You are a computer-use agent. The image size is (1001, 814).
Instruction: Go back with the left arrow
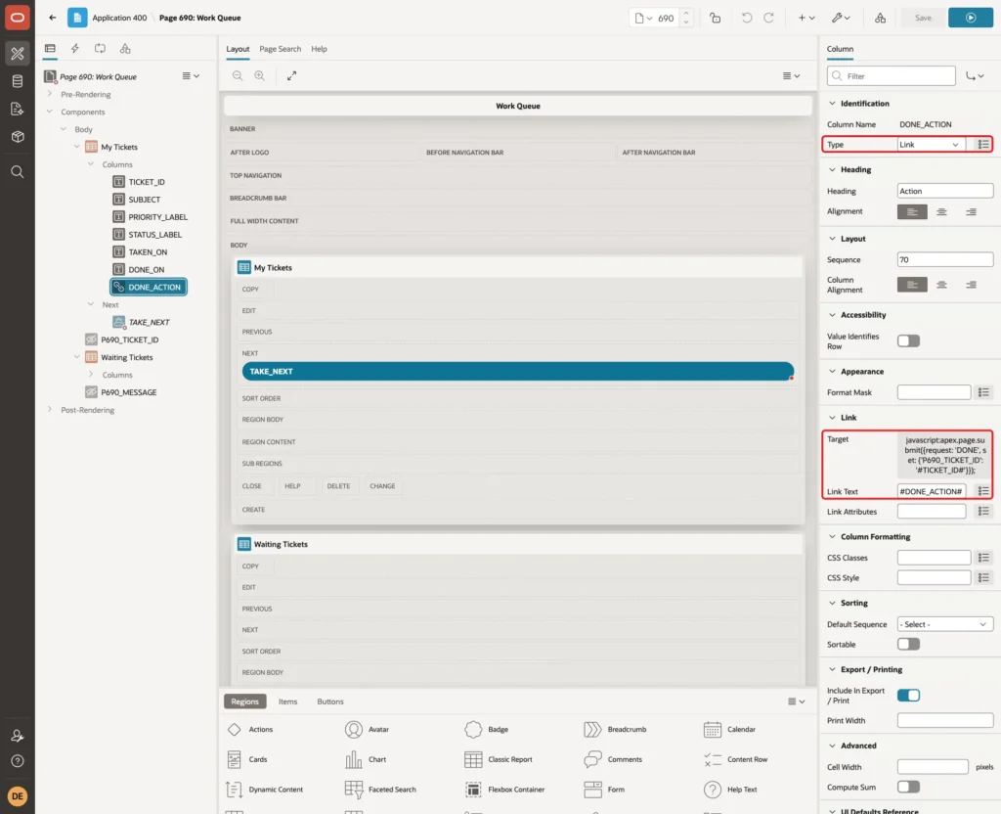click(x=53, y=18)
